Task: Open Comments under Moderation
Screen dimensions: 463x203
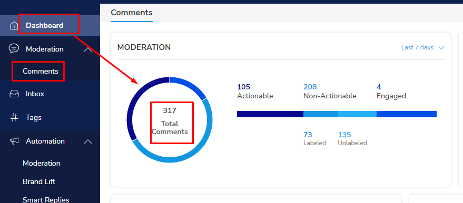Action: tap(41, 71)
